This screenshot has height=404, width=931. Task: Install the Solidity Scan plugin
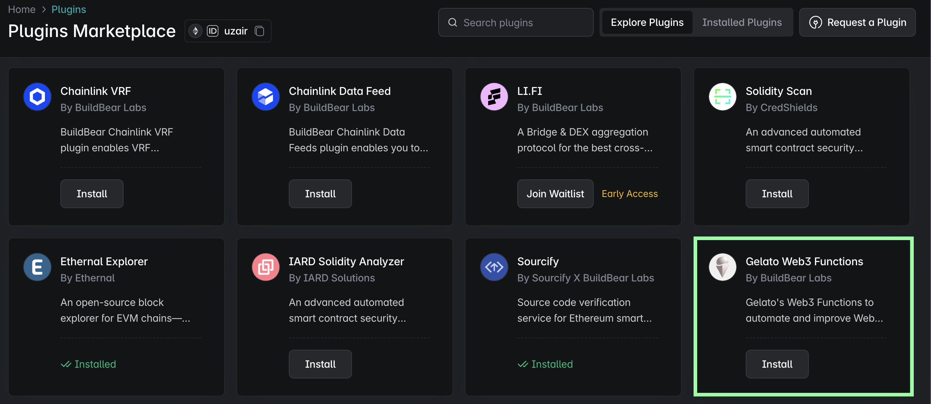[777, 194]
